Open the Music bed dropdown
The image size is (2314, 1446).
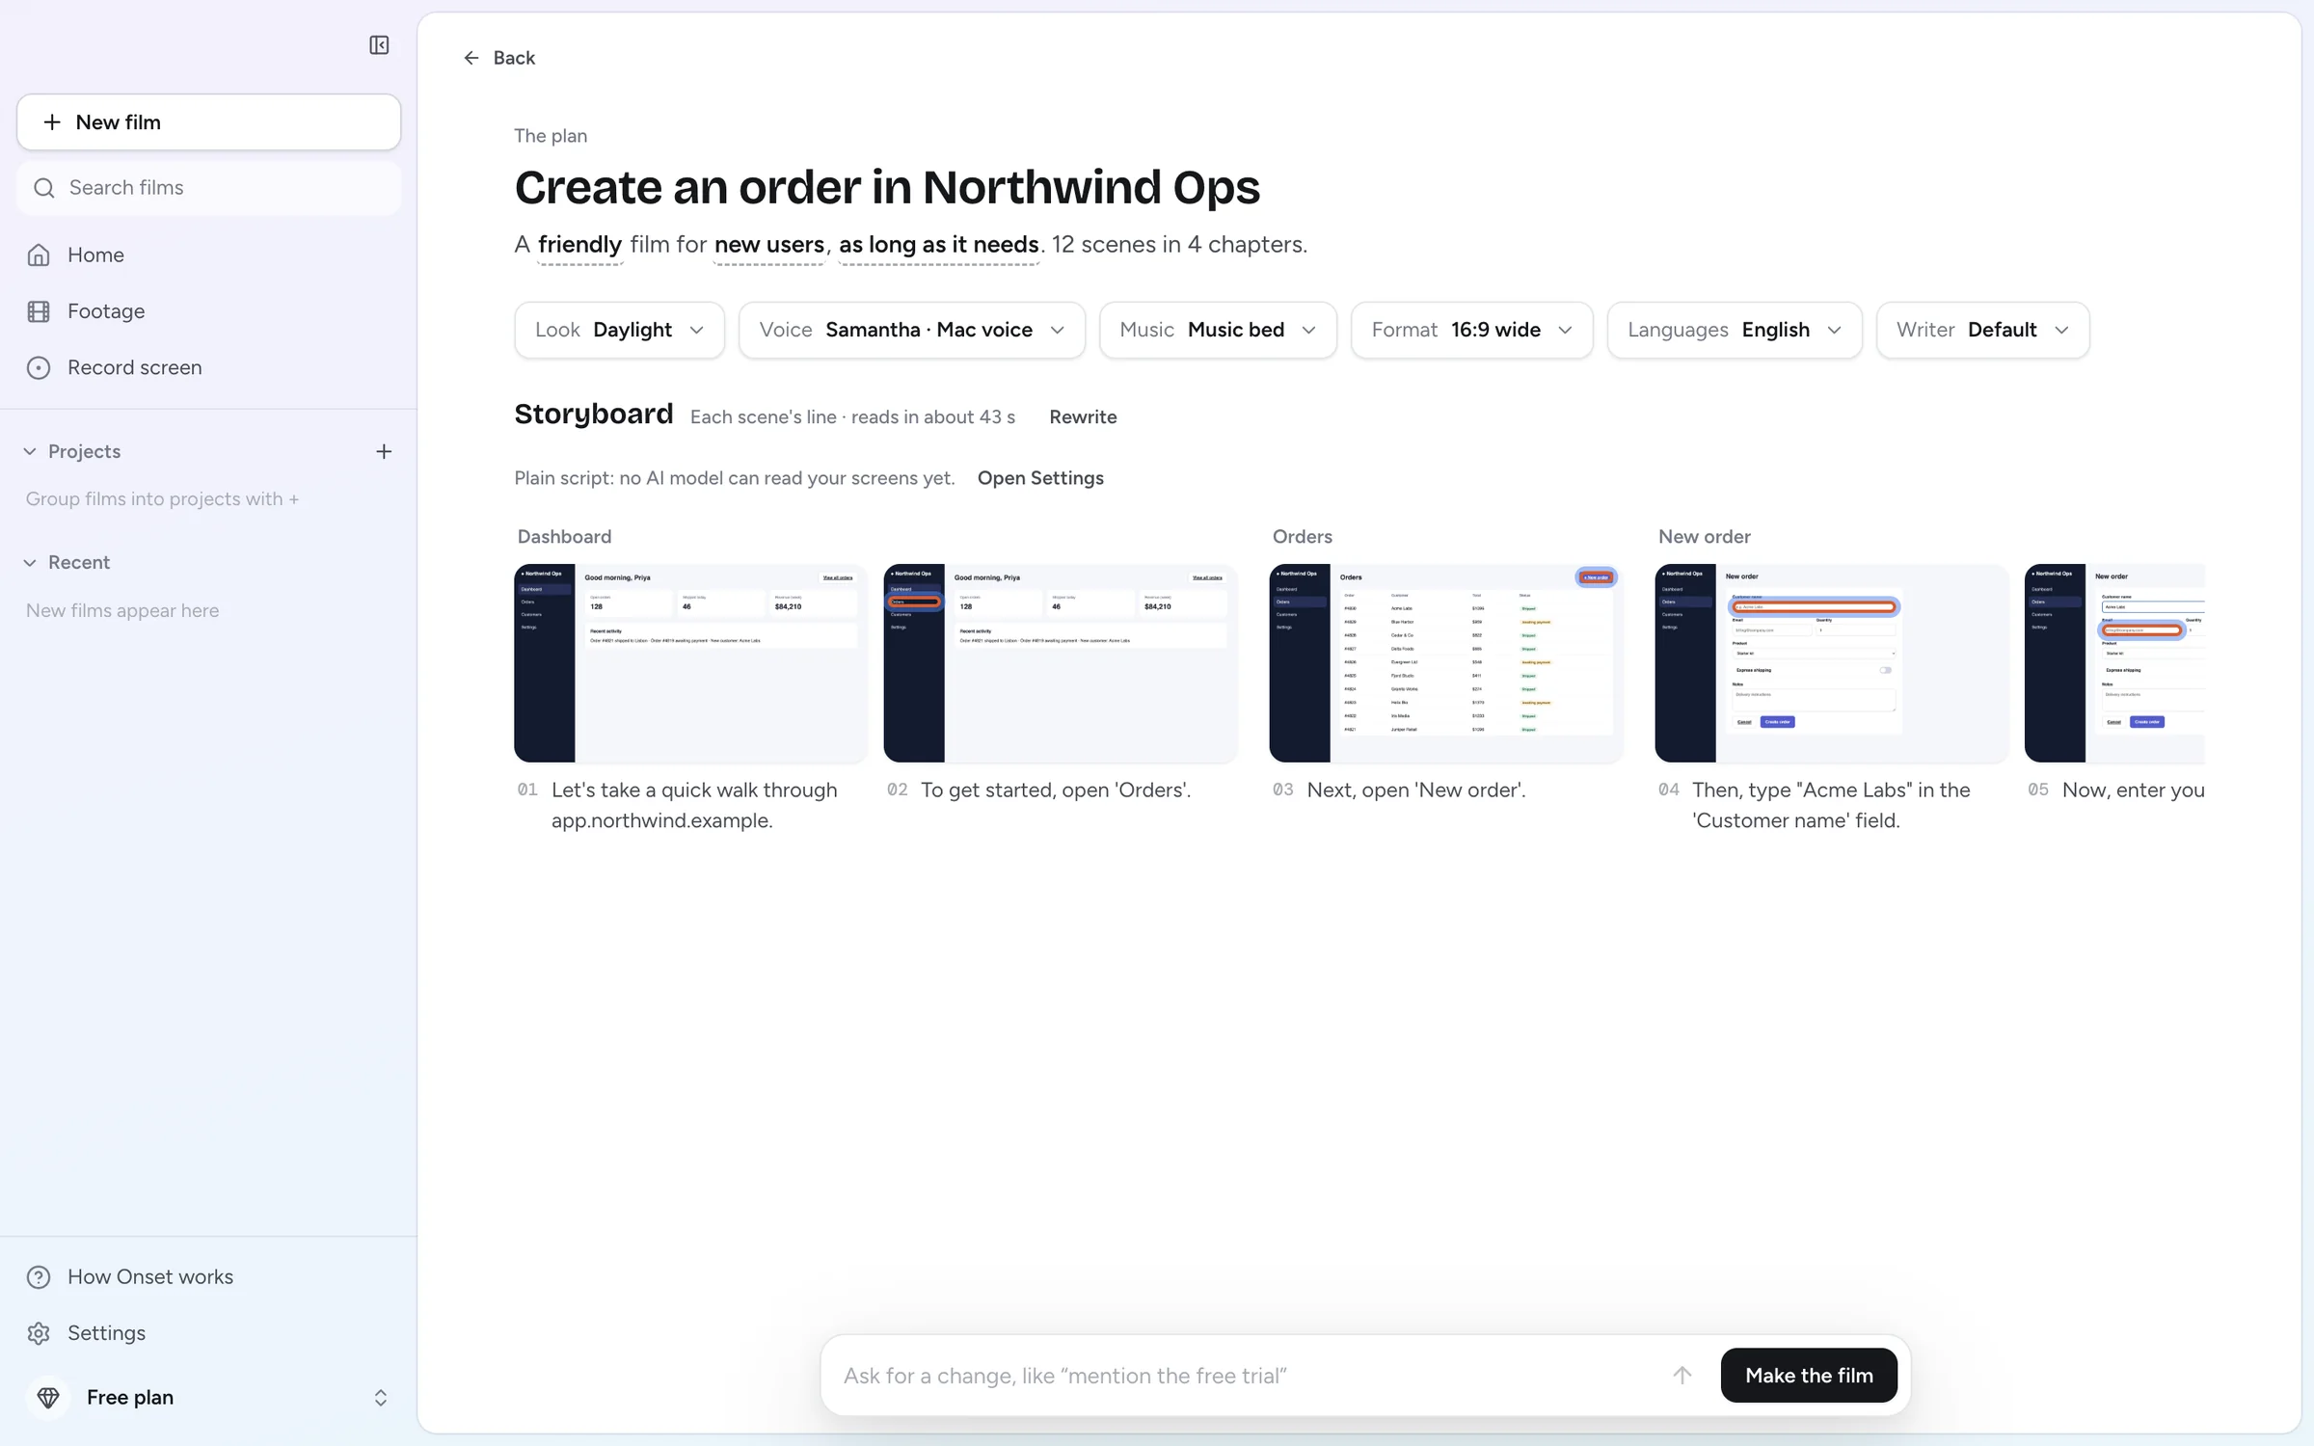click(x=1218, y=330)
